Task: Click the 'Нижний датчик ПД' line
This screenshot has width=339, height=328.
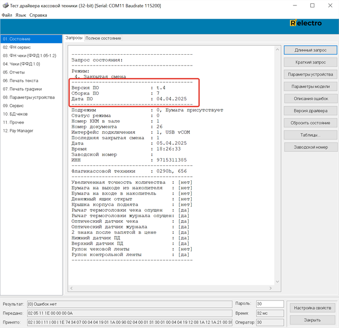Action: [131, 238]
